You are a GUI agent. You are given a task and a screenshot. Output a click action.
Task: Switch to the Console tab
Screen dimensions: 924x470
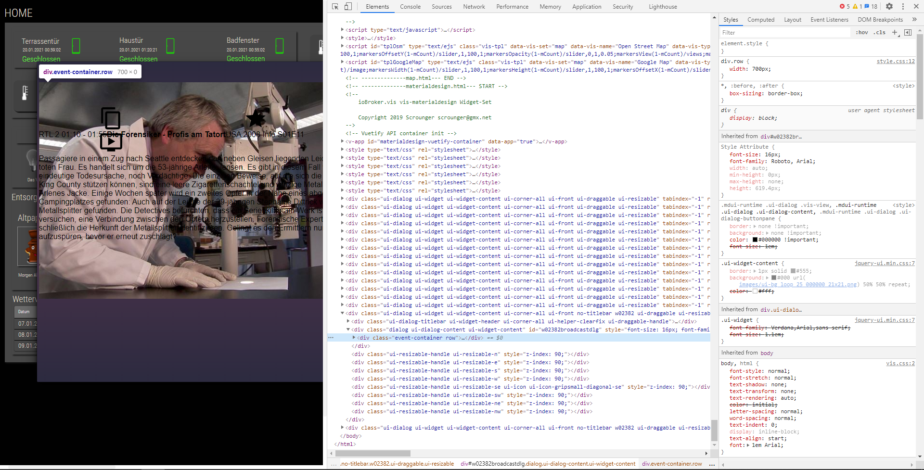click(410, 6)
